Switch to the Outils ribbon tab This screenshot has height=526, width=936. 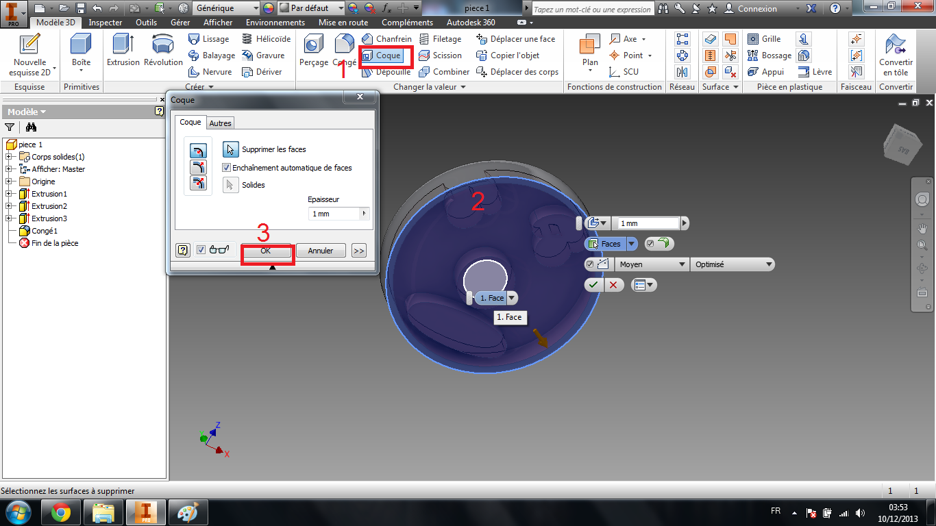pos(146,23)
